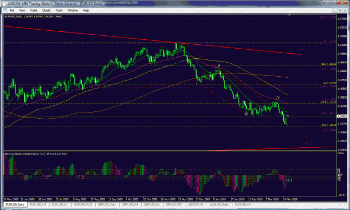
Task: Switch to the EURUSD,H4 chart tab
Action: 38,204
